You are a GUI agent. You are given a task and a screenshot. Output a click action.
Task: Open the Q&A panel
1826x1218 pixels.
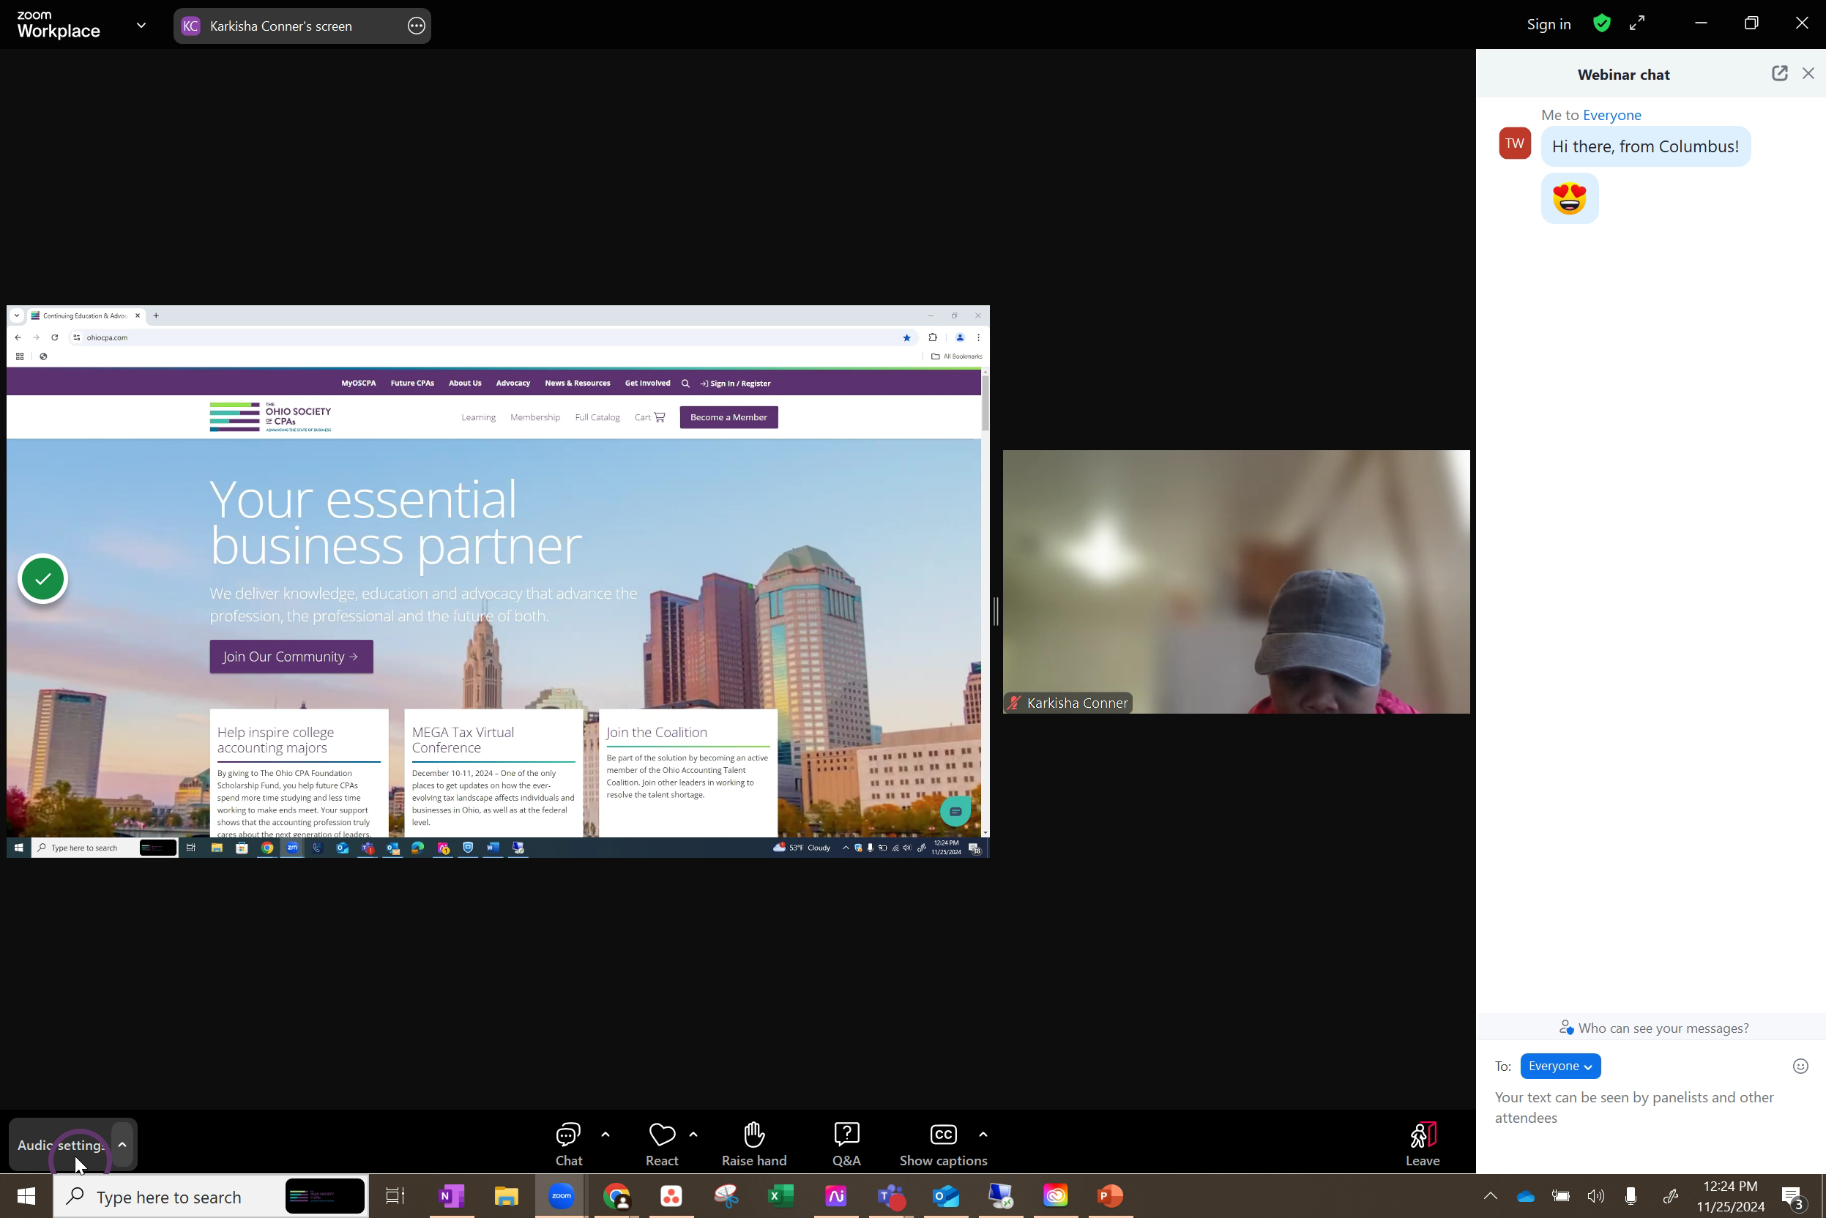[x=846, y=1143]
